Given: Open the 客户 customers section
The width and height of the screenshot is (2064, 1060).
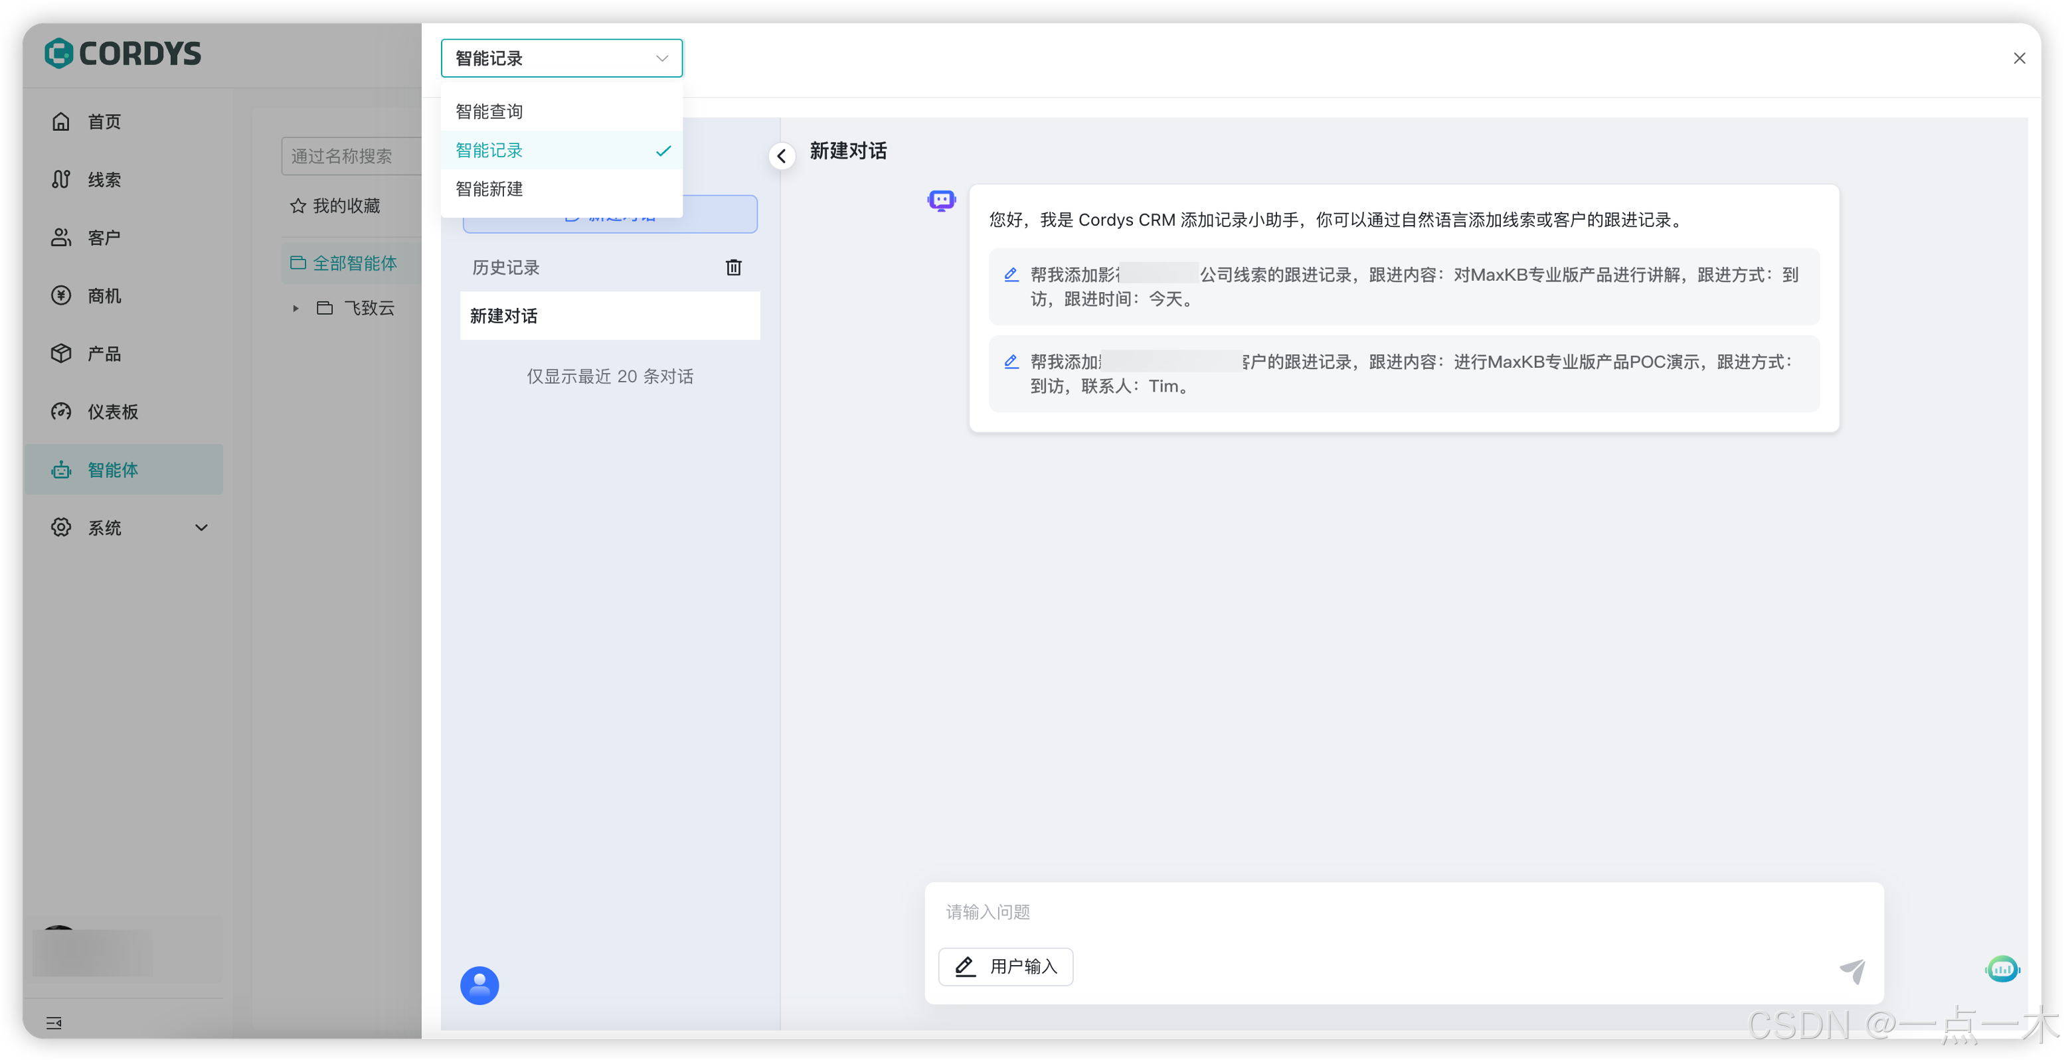Looking at the screenshot, I should tap(104, 237).
